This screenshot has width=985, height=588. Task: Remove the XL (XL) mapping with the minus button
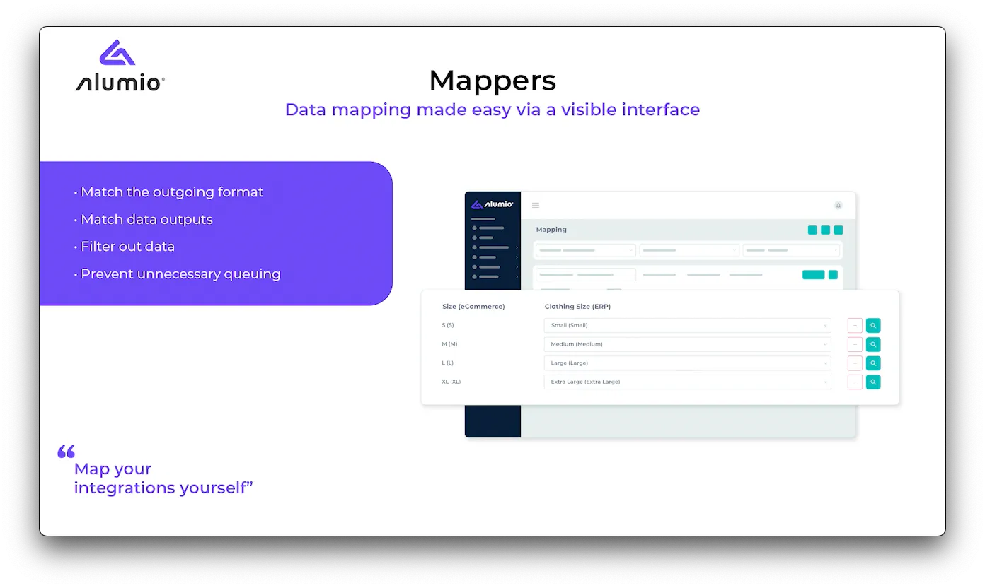point(855,382)
